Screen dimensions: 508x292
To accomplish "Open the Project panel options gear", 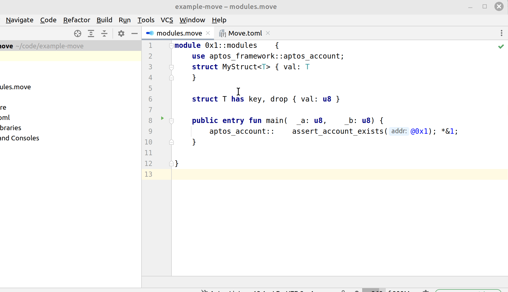I will click(121, 33).
